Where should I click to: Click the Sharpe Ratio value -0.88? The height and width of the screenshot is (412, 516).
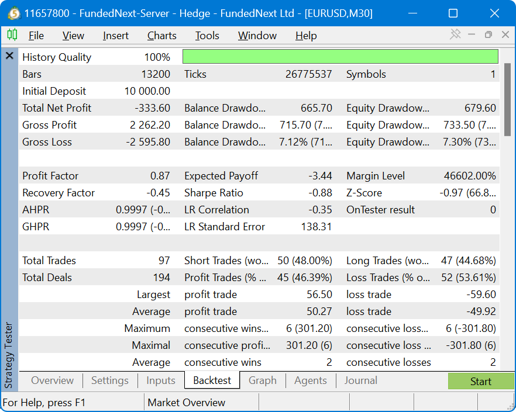point(320,193)
